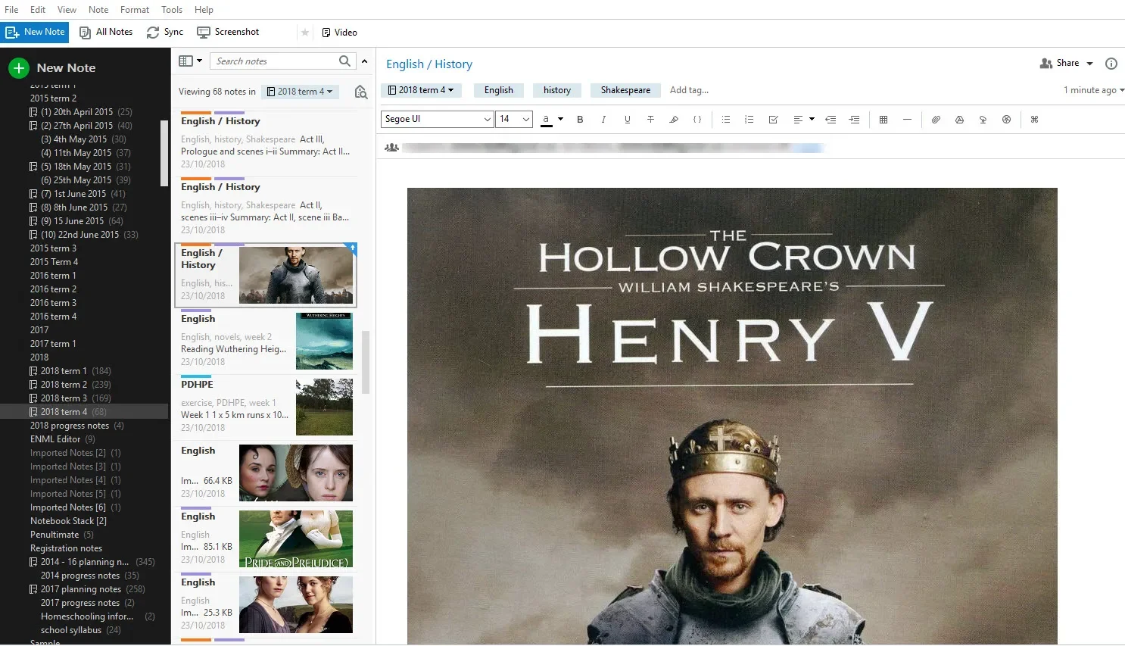Open the PDHPE note in the list
This screenshot has width=1125, height=646.
[266, 407]
